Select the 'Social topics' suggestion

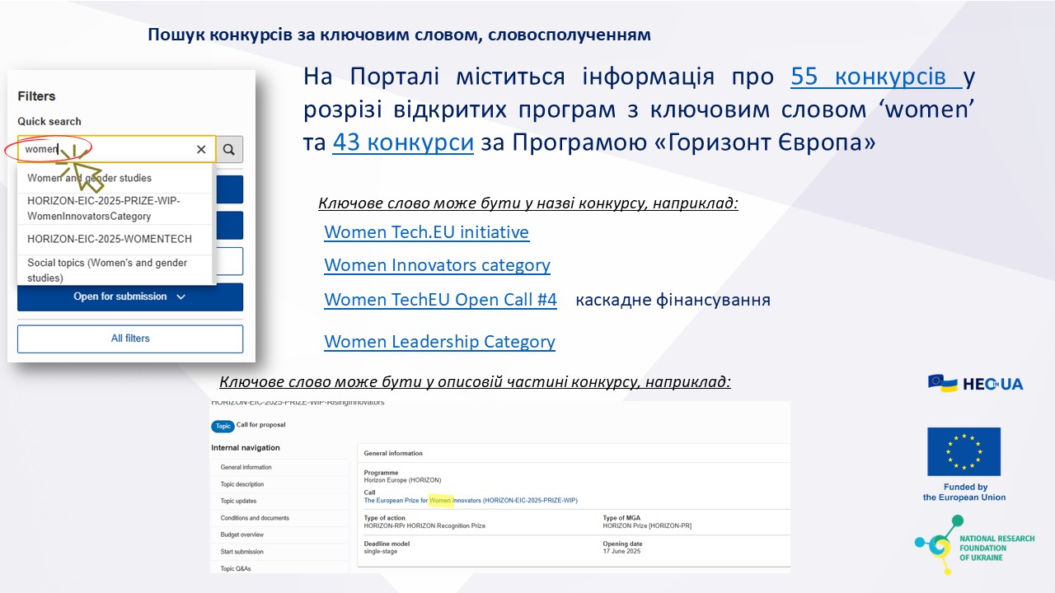107,270
